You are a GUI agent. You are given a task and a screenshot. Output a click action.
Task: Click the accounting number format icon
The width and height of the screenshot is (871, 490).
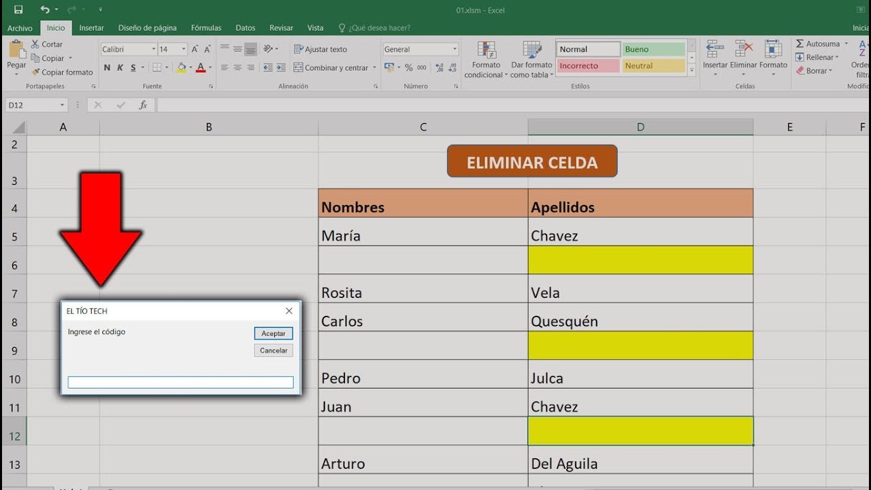(389, 68)
